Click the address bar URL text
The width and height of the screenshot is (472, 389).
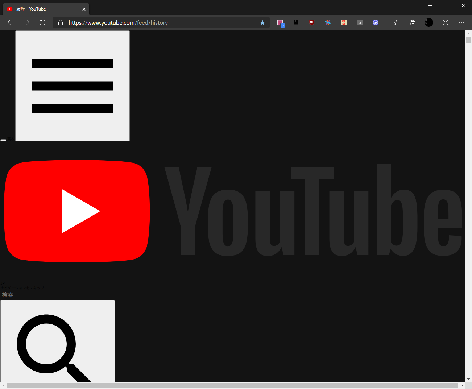[x=118, y=22]
